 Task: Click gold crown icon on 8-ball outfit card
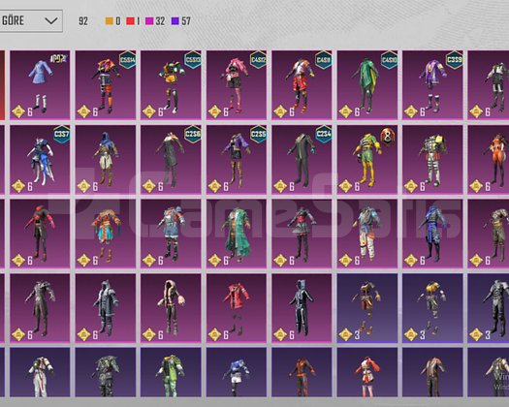(x=345, y=186)
